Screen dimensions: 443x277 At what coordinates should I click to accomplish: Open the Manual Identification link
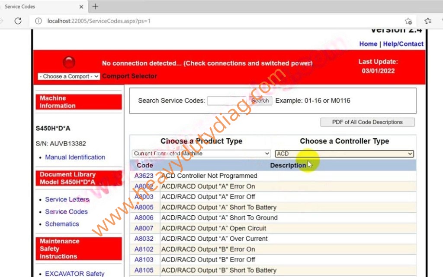75,157
